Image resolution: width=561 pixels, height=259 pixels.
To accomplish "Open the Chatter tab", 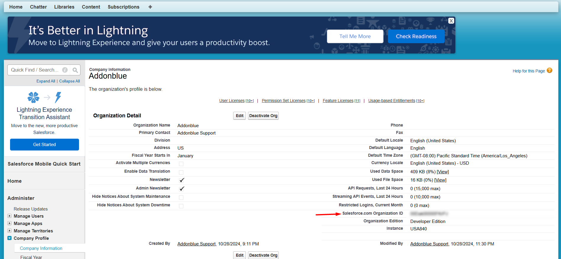I will coord(38,7).
